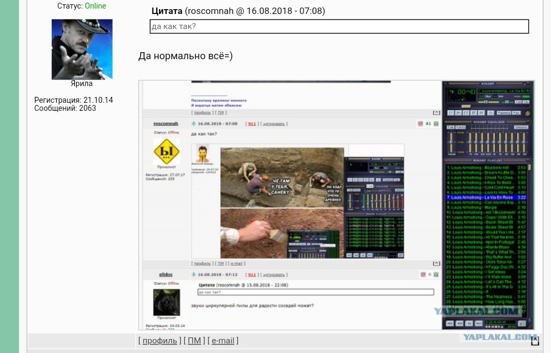
Task: Click the post anchor icon before 16.08.2018 - 07:08
Action: tap(193, 124)
